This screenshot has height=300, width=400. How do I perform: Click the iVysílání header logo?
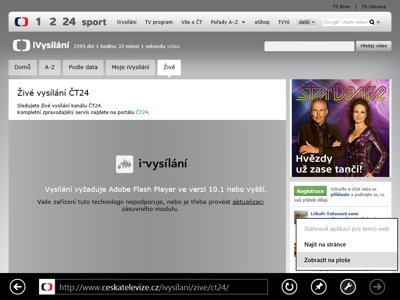[x=41, y=45]
